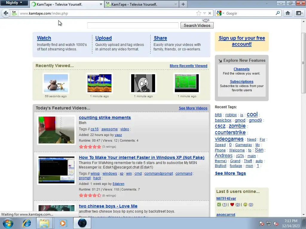Open the browser home page icon
306x229 pixels.
(288, 13)
